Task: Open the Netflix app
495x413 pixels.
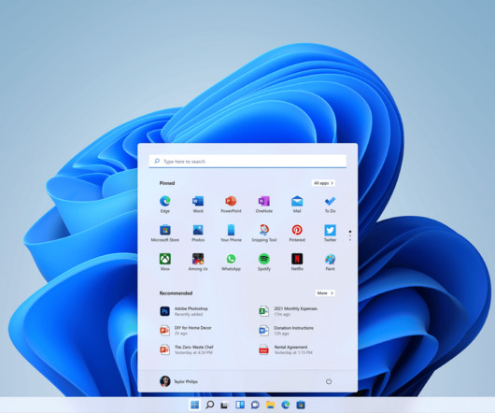Action: coord(297,262)
